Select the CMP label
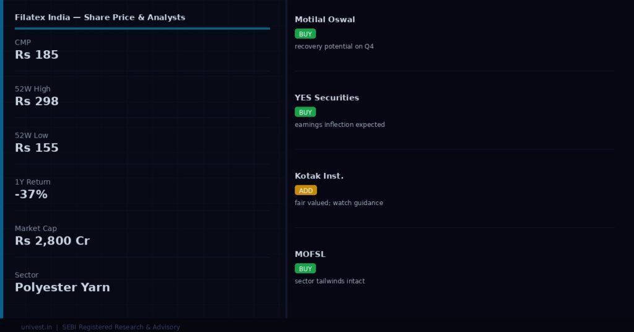 [23, 43]
